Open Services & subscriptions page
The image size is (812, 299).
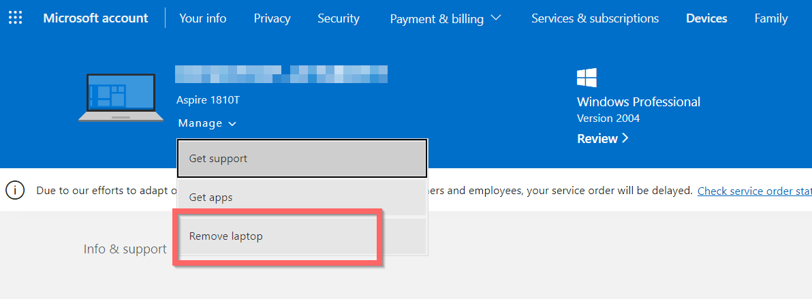[x=595, y=18]
